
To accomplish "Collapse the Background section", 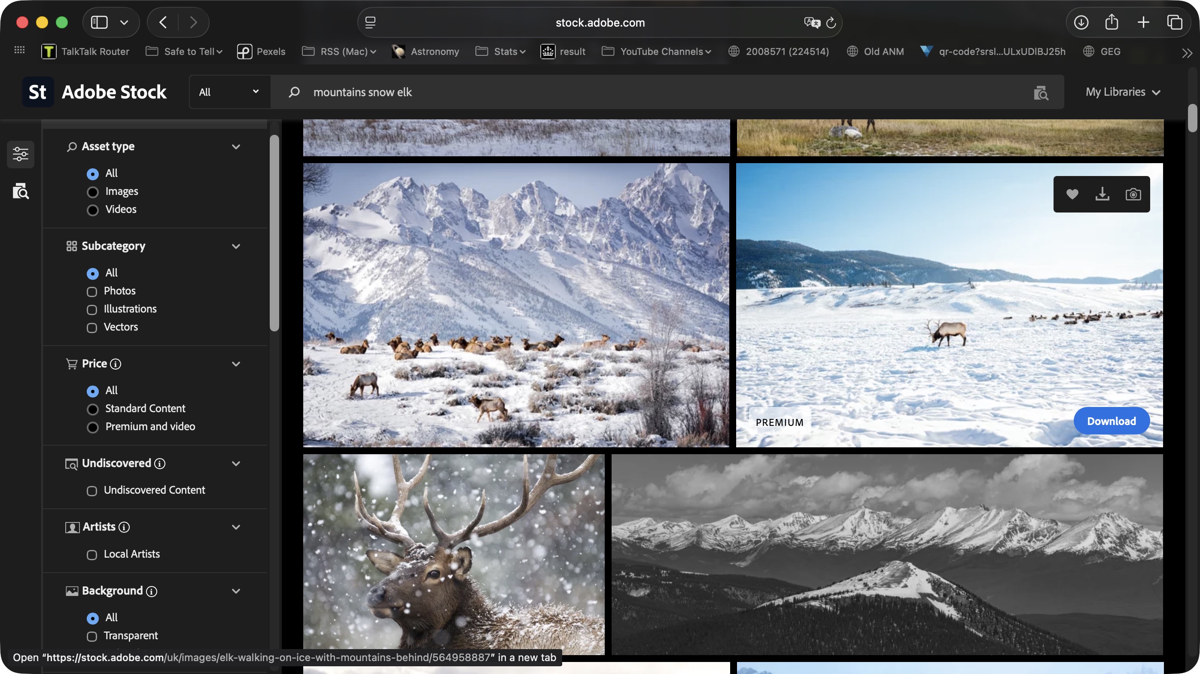I will 236,591.
